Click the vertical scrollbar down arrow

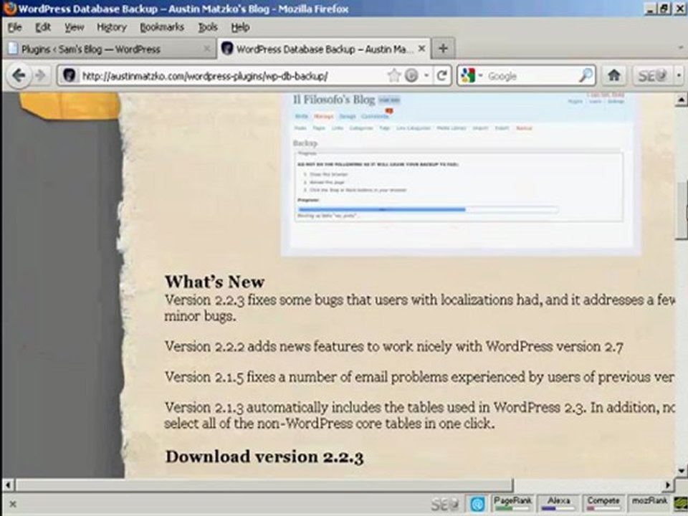[681, 472]
